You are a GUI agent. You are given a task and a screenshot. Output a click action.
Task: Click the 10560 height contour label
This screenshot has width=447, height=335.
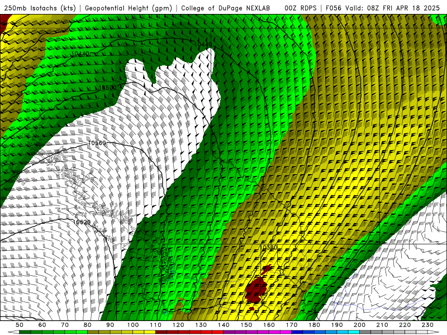pos(97,143)
